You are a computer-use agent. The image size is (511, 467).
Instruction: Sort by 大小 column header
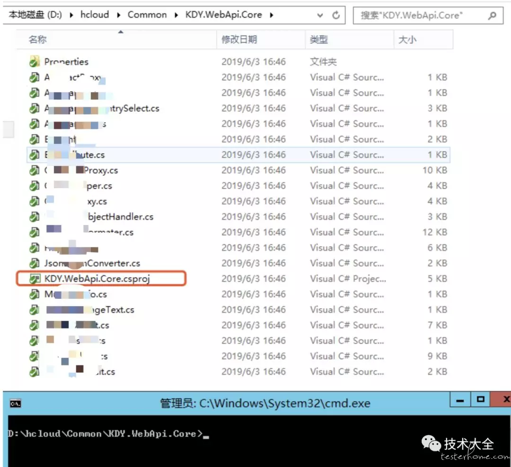[407, 40]
